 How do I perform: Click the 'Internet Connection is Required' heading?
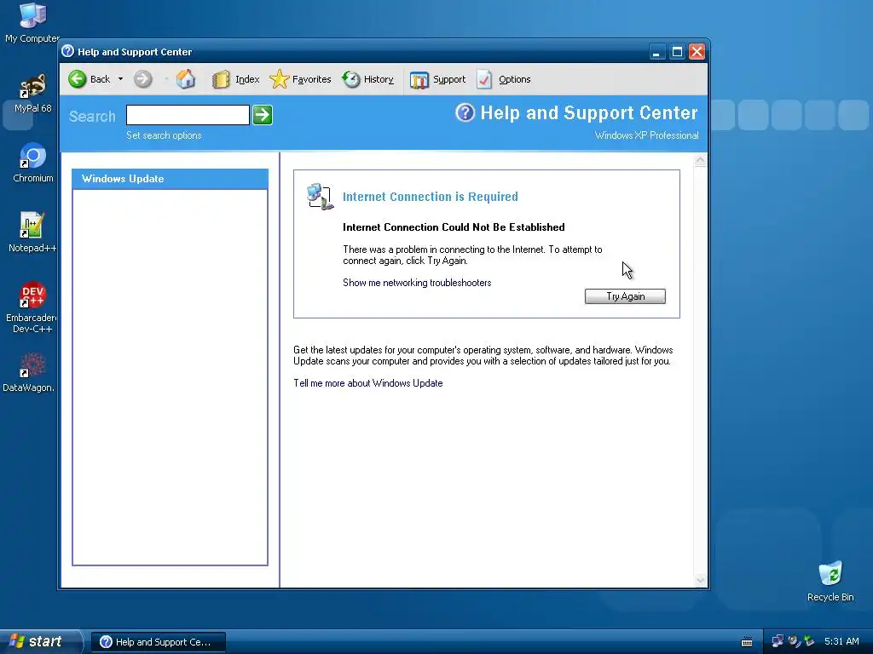point(431,197)
